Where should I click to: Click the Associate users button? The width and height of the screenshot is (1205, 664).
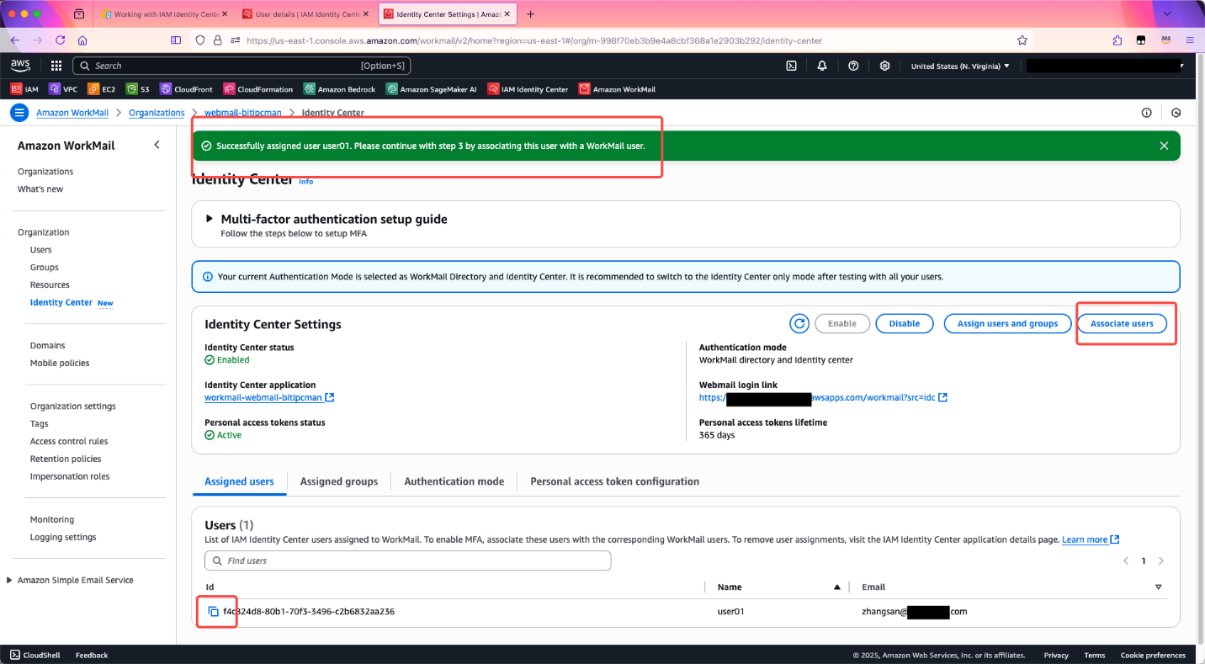tap(1122, 323)
